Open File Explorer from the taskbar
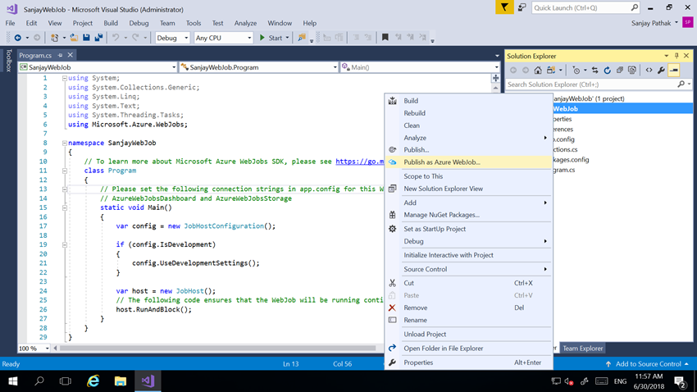Image resolution: width=697 pixels, height=392 pixels. [x=120, y=381]
